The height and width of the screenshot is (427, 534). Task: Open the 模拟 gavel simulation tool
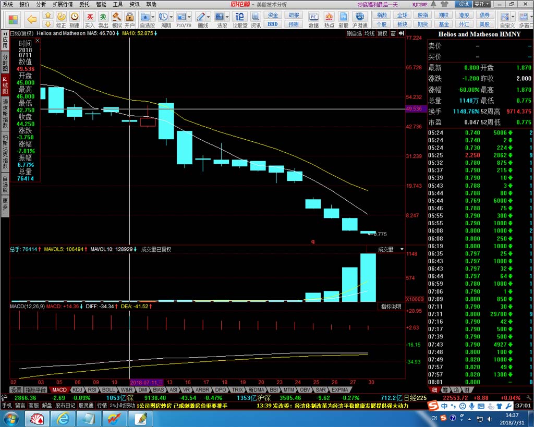pyautogui.click(x=116, y=17)
